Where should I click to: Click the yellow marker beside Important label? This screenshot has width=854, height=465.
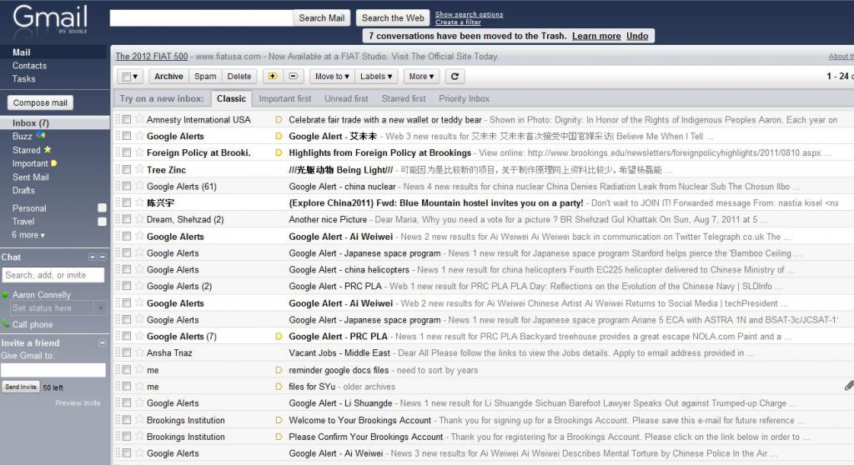[x=54, y=162]
